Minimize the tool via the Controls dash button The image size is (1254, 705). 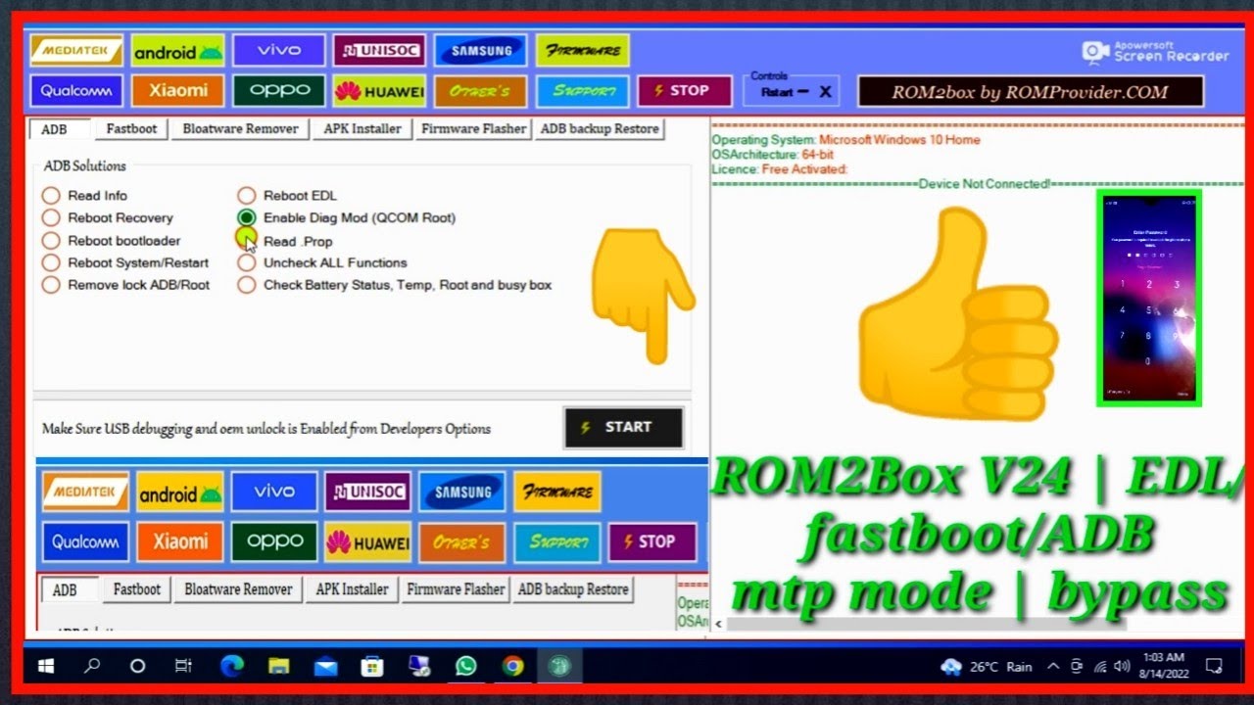pos(802,91)
